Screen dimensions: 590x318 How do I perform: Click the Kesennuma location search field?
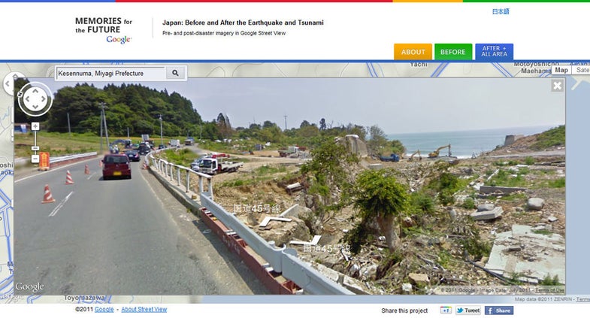click(x=111, y=74)
